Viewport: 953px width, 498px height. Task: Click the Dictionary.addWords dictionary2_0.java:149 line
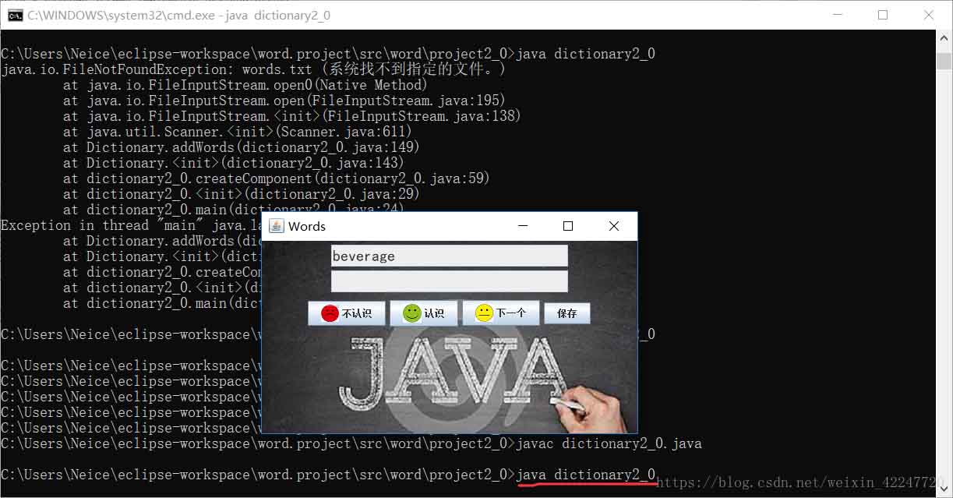click(x=242, y=147)
